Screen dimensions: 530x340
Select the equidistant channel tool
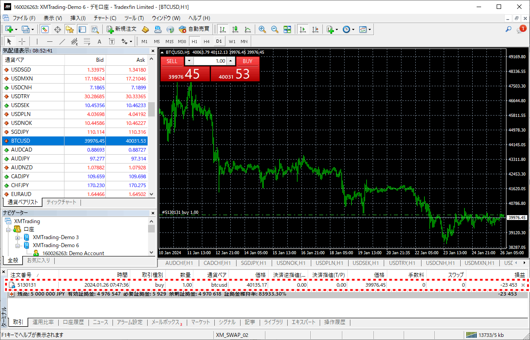[75, 42]
